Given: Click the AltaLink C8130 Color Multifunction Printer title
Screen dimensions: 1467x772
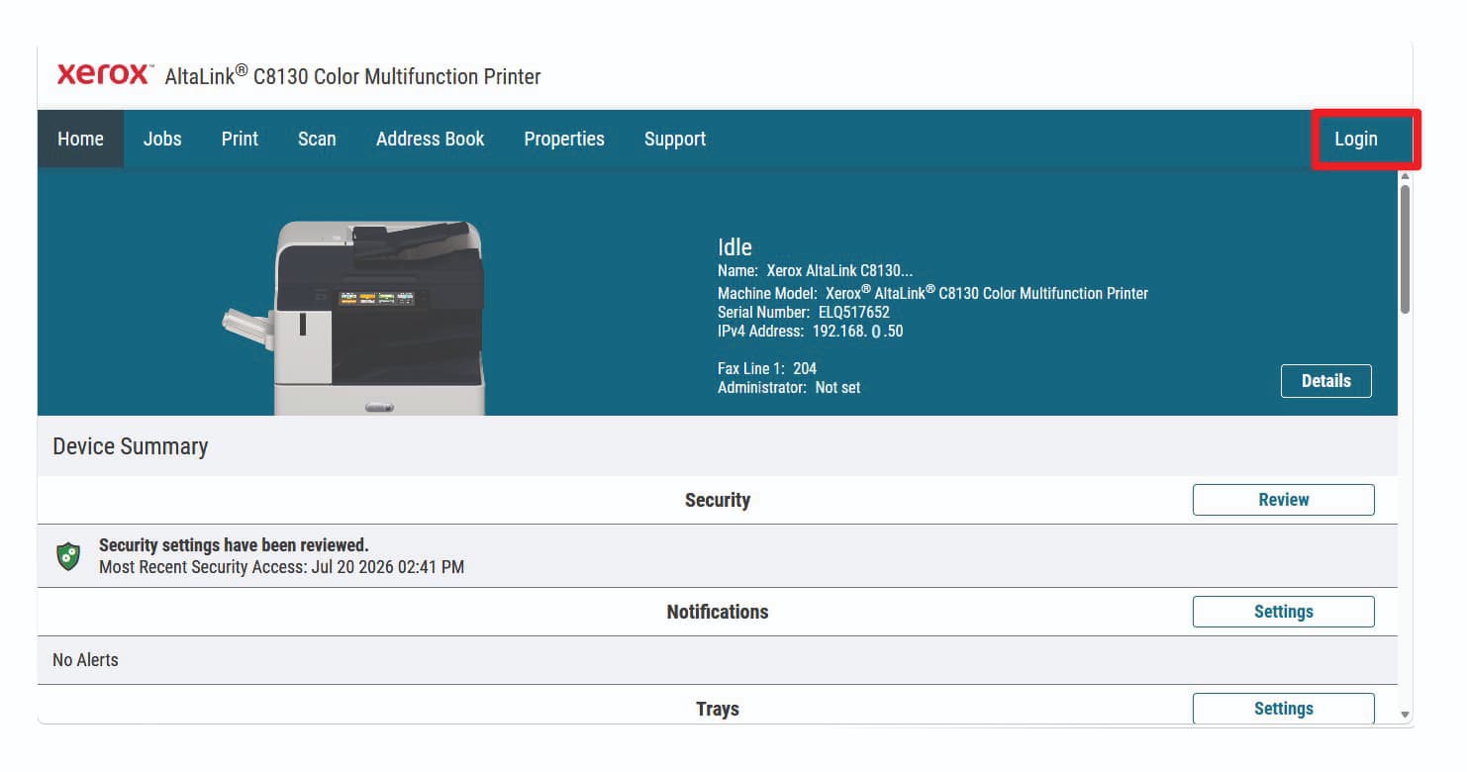Looking at the screenshot, I should coord(353,76).
